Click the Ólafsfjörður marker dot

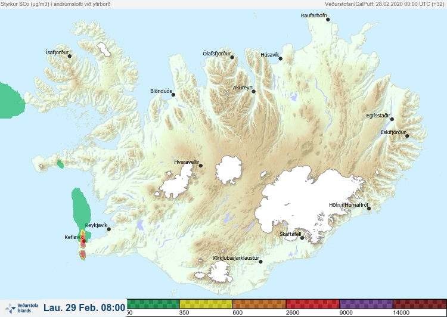pyautogui.click(x=232, y=58)
